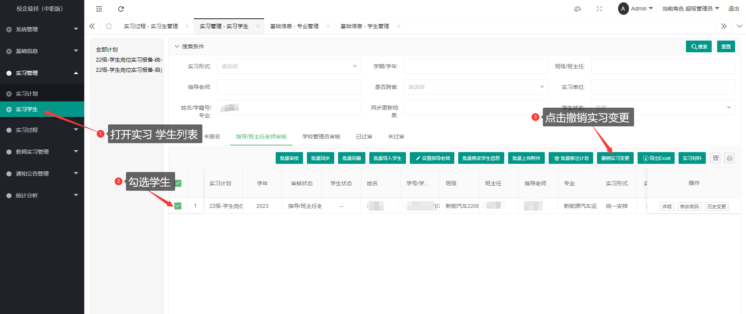
Task: Expand the 系统管理 sidebar menu
Action: 42,29
